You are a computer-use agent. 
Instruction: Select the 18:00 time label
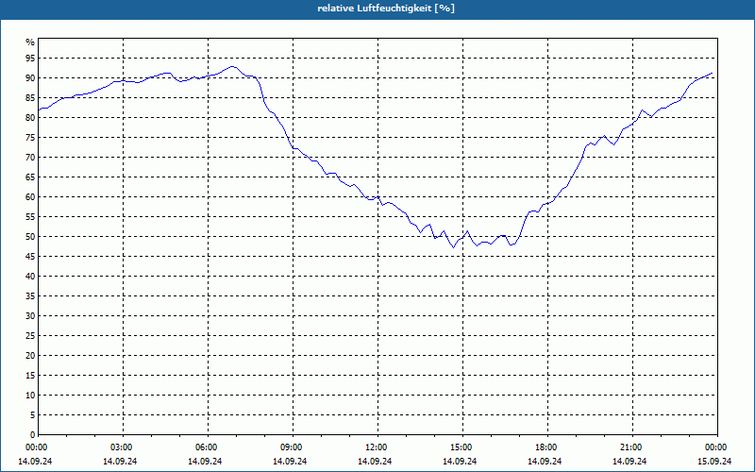pos(545,447)
